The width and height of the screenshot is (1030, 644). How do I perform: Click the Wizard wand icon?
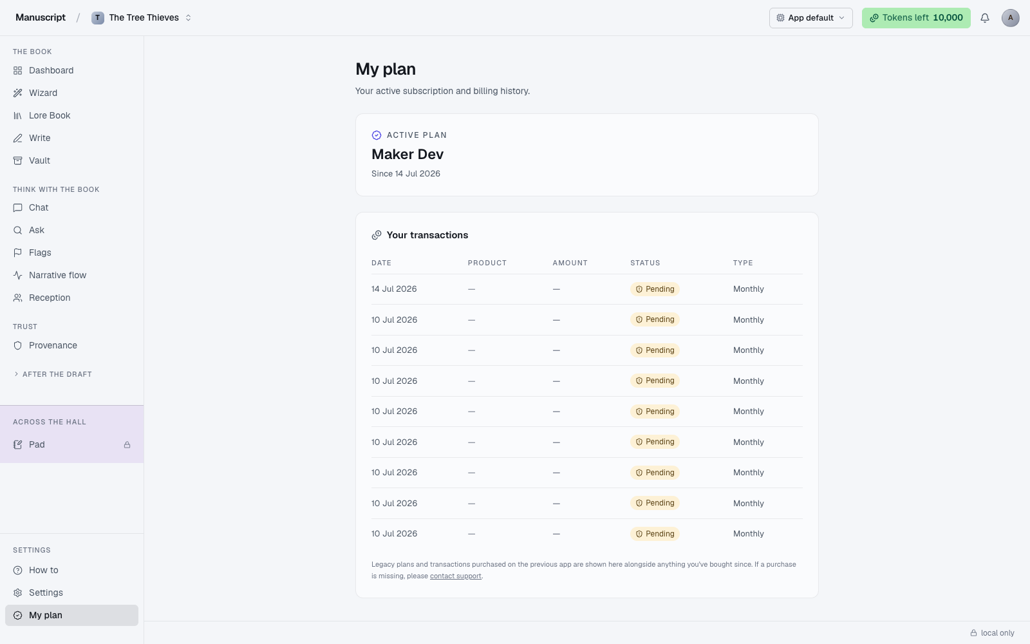pos(18,93)
